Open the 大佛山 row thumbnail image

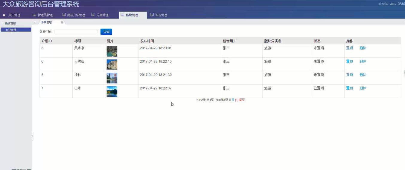(x=112, y=65)
